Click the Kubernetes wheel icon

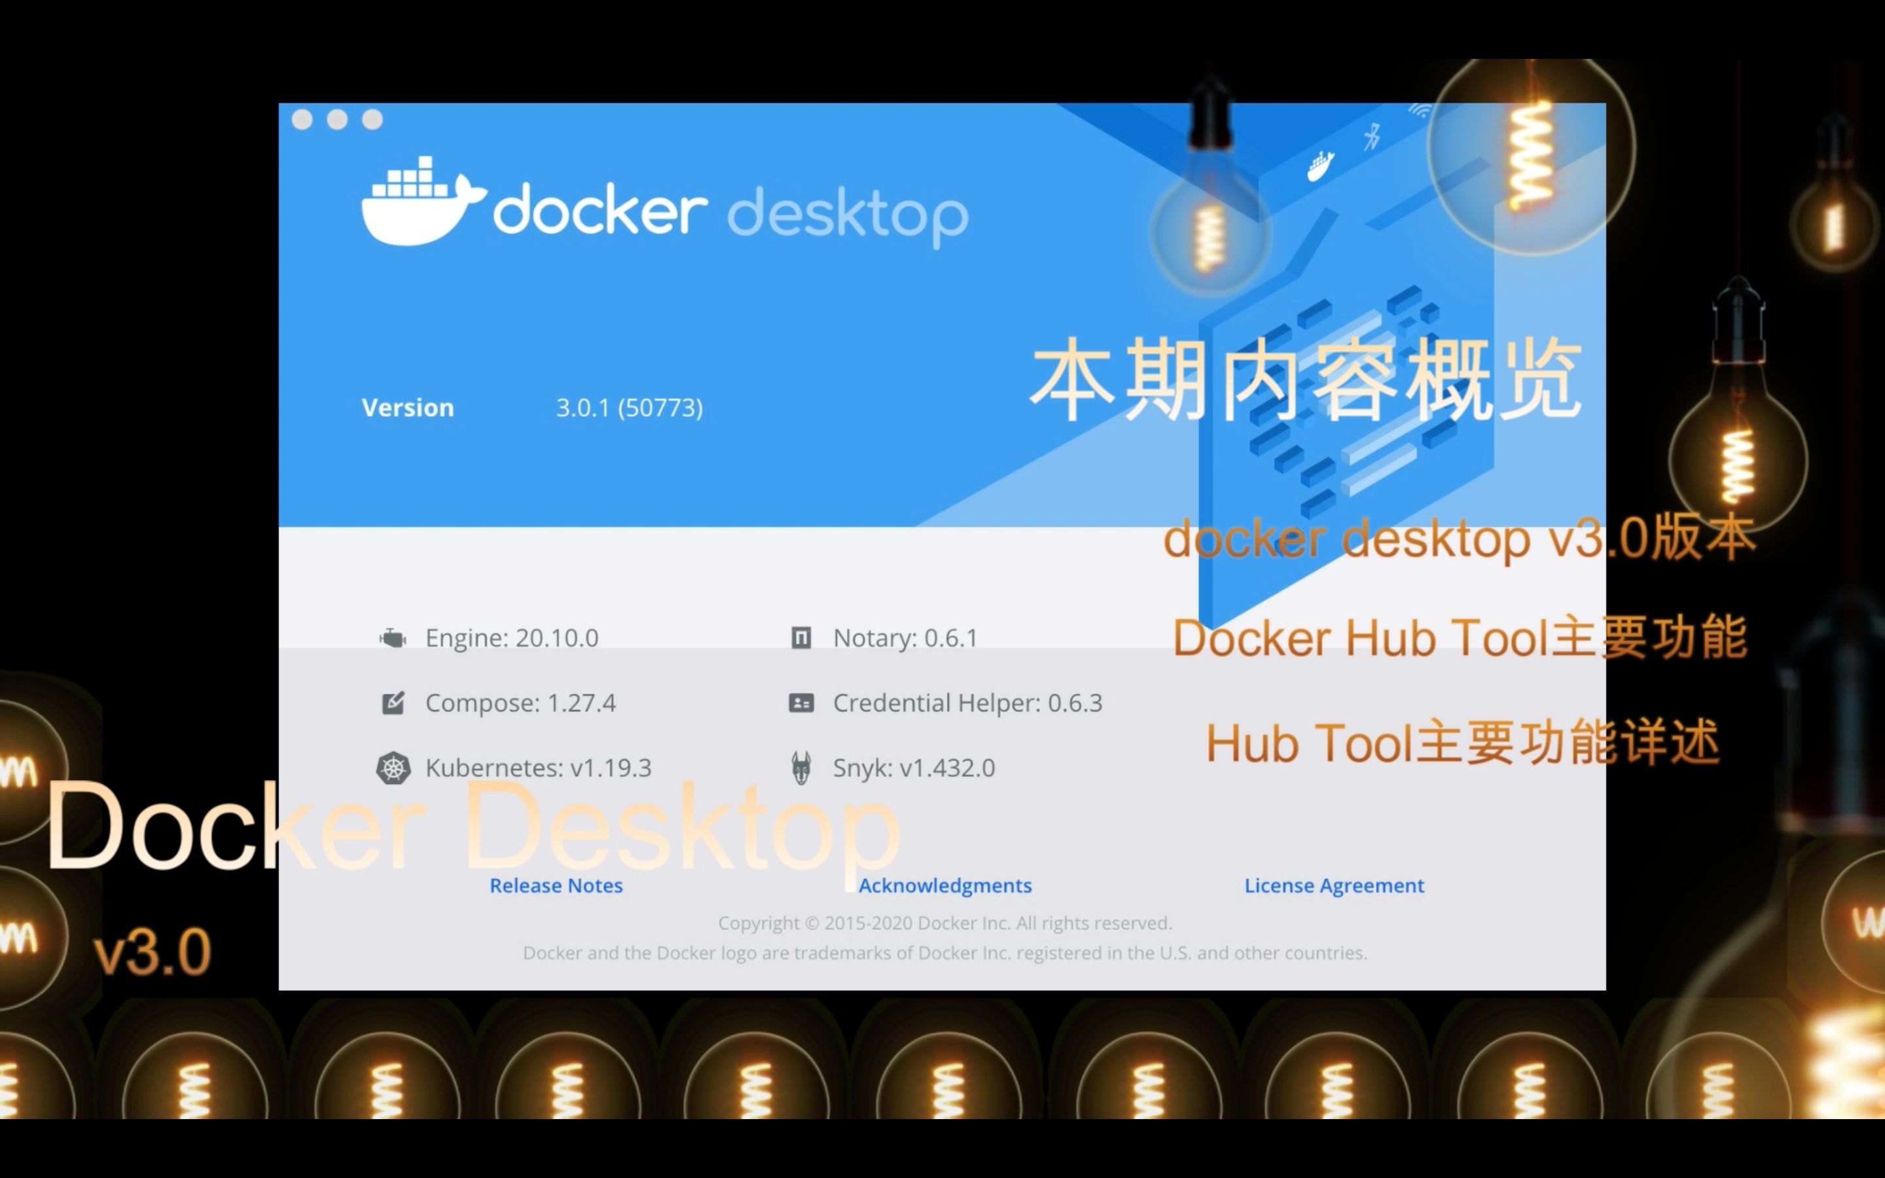[x=393, y=768]
